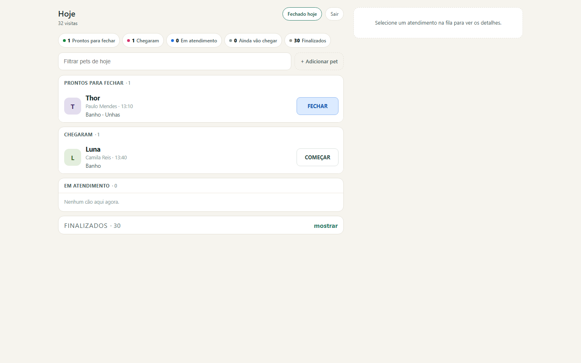
Task: Click the Hoje page title
Action: [x=67, y=14]
